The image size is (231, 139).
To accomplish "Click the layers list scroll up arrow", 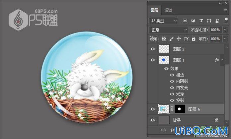I will click(227, 47).
